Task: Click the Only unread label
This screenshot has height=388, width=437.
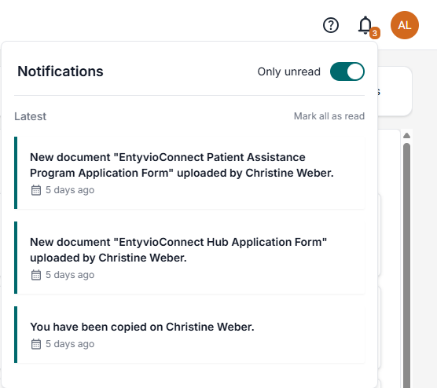Action: point(288,71)
